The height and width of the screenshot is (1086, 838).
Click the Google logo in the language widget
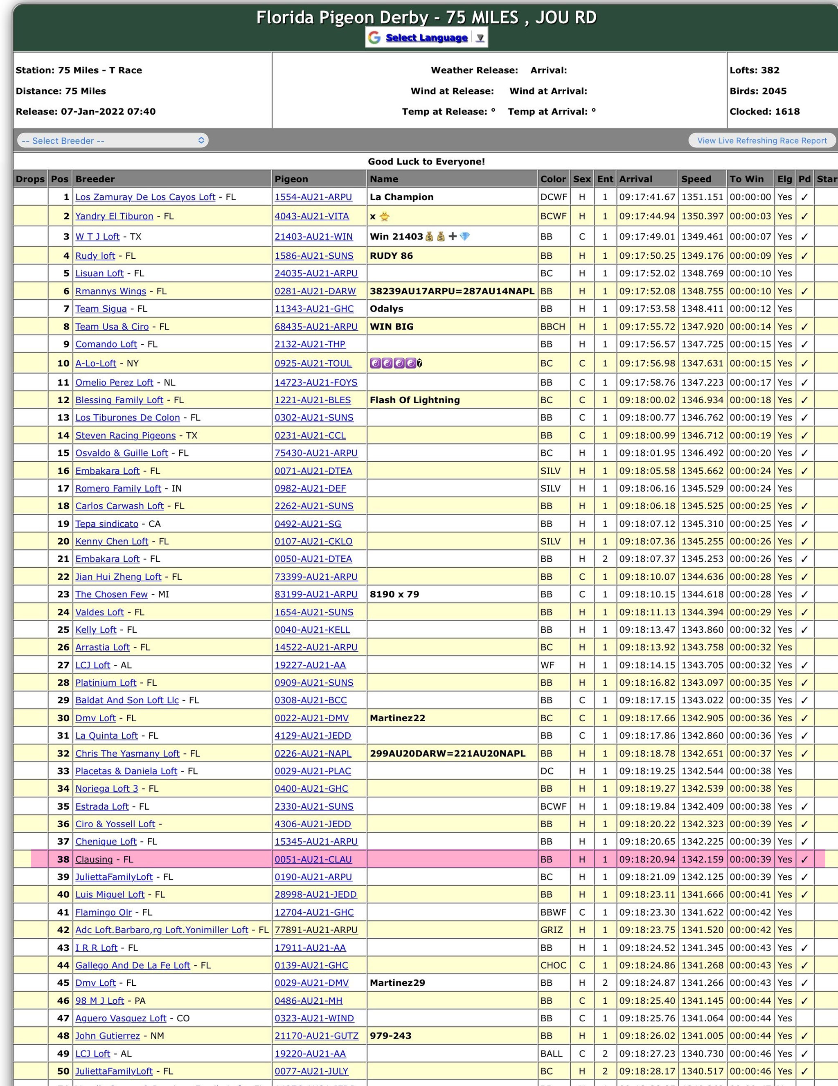(x=374, y=38)
